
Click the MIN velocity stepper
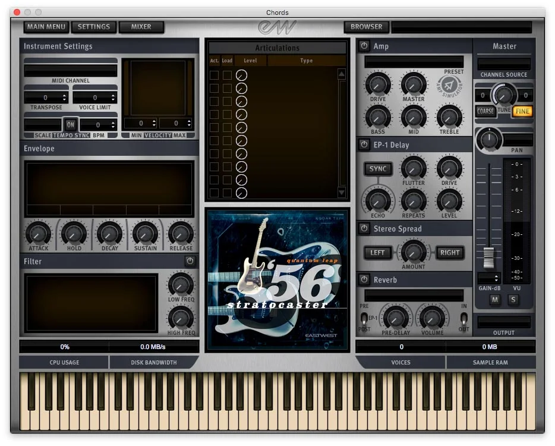[x=154, y=123]
